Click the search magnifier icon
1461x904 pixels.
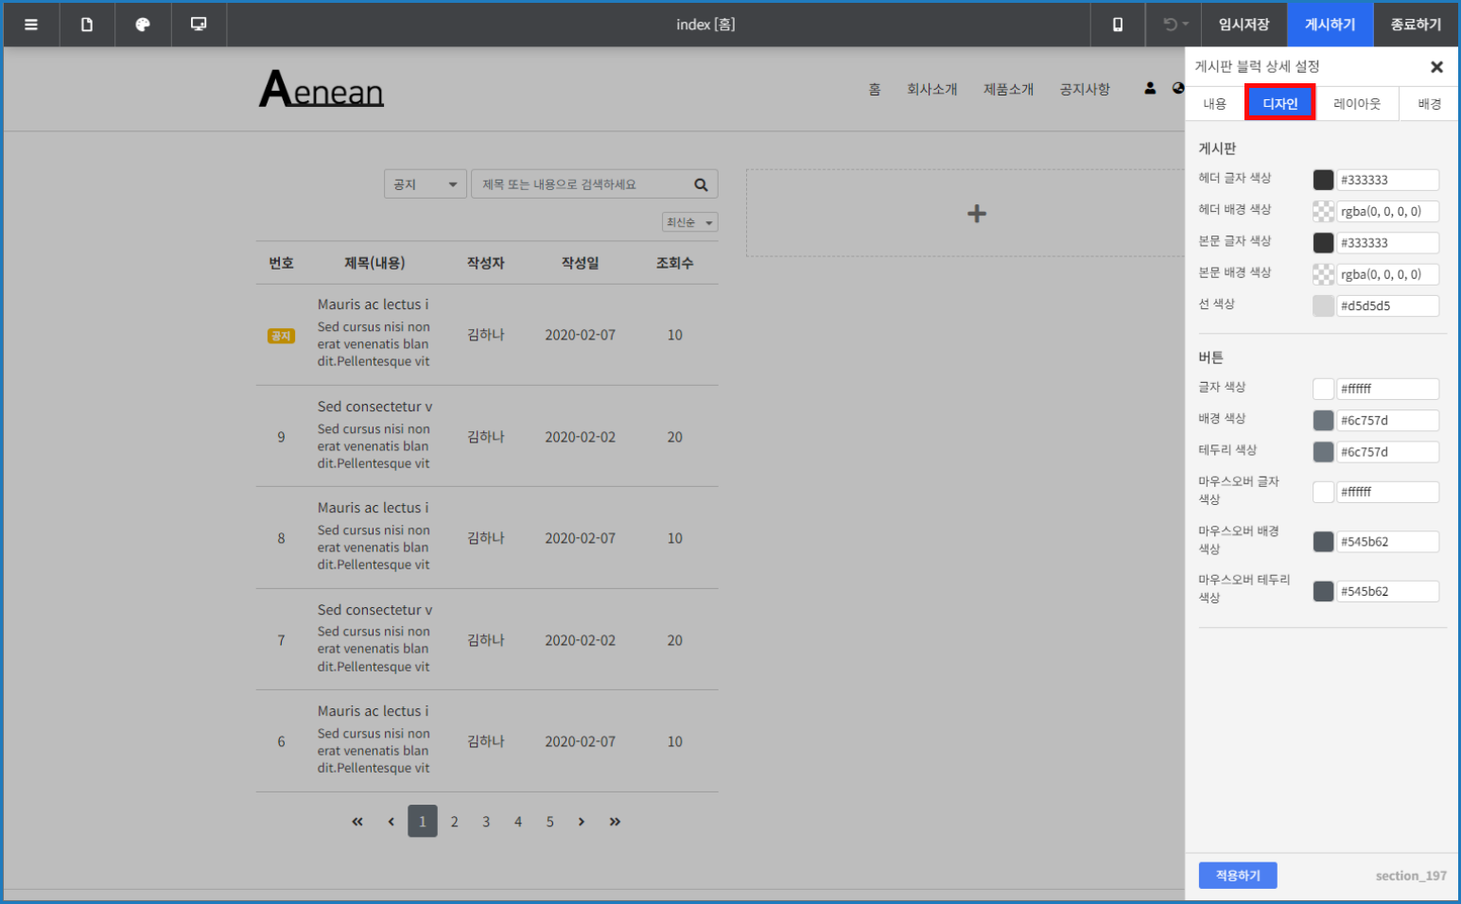(701, 184)
